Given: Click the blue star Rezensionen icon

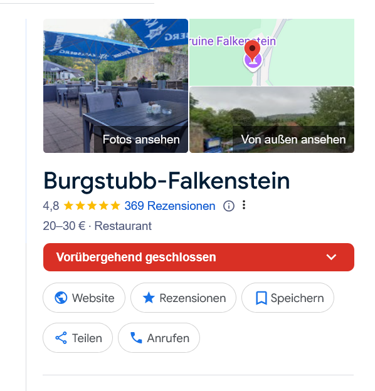Looking at the screenshot, I should pyautogui.click(x=149, y=298).
